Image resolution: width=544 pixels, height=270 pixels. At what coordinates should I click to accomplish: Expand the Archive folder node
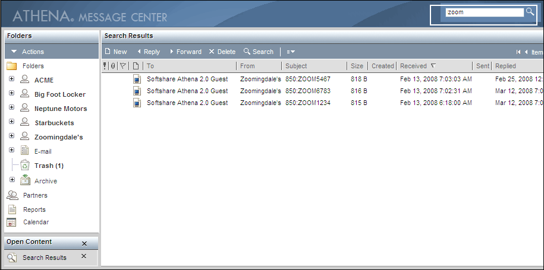[11, 180]
